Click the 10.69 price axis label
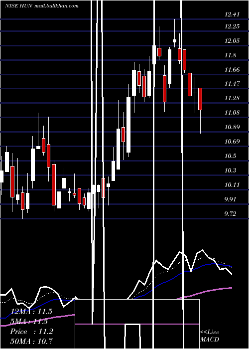Image resolution: width=249 pixels, height=349 pixels. point(232,141)
